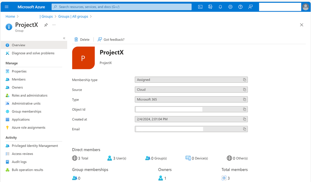The width and height of the screenshot is (311, 182).
Task: Open the ellipsis more options menu
Action: coord(54,25)
